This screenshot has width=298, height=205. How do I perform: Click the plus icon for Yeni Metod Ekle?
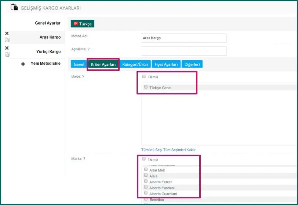(23, 64)
